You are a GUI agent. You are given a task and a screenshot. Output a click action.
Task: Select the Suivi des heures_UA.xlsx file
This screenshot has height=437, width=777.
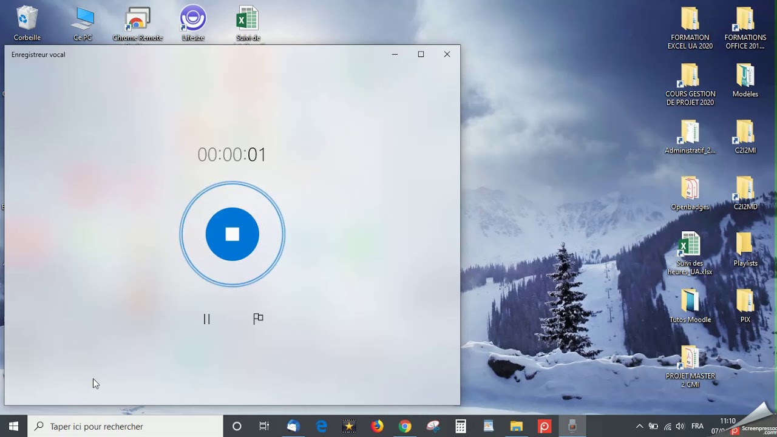(x=690, y=254)
